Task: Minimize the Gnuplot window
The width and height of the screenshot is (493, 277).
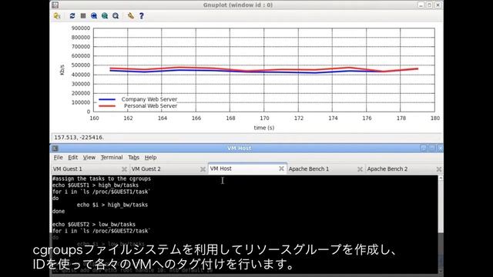Action: point(421,5)
